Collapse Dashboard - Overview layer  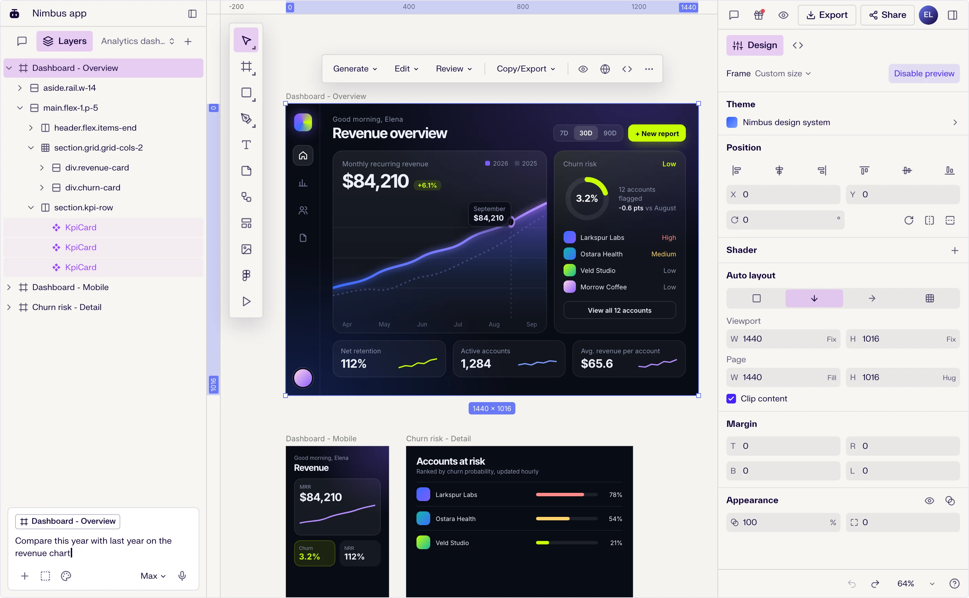point(10,68)
